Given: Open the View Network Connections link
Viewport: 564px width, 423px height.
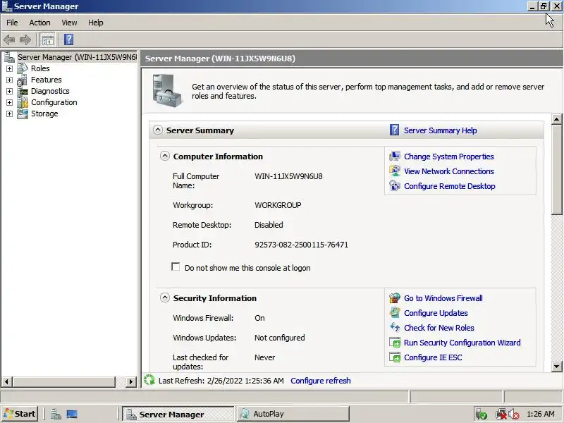Looking at the screenshot, I should (448, 171).
